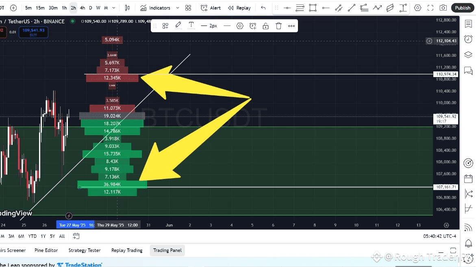Viewport: 476px width, 267px height.
Task: Open the economic calendar icon on the sidebar
Action: (x=468, y=178)
